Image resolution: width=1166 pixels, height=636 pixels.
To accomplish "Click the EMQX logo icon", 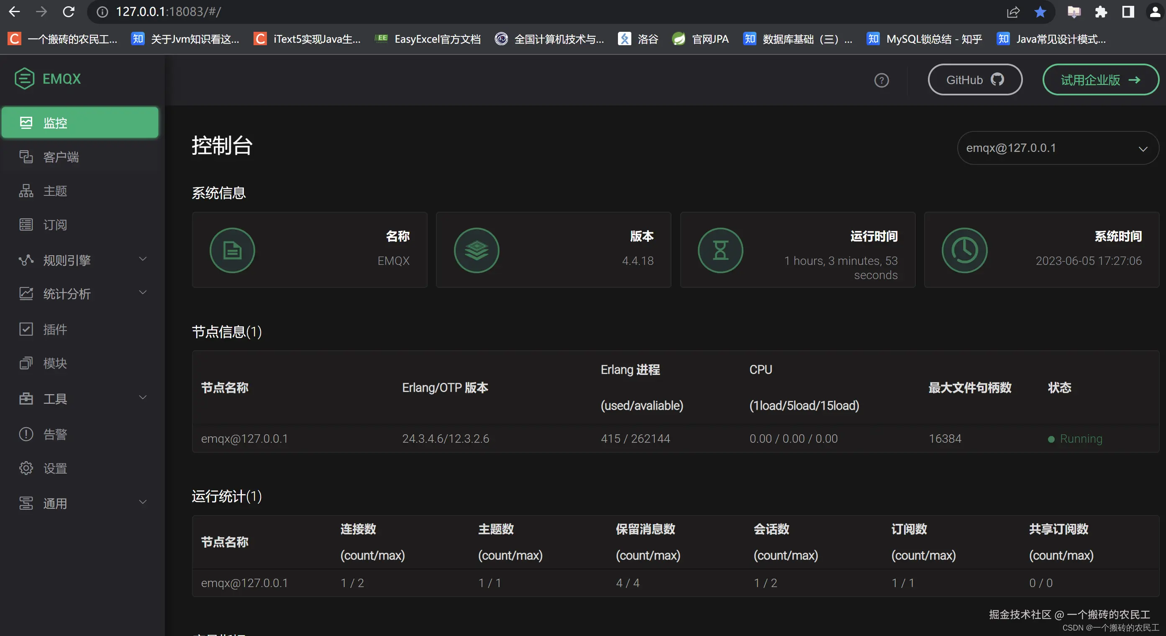I will pos(24,78).
